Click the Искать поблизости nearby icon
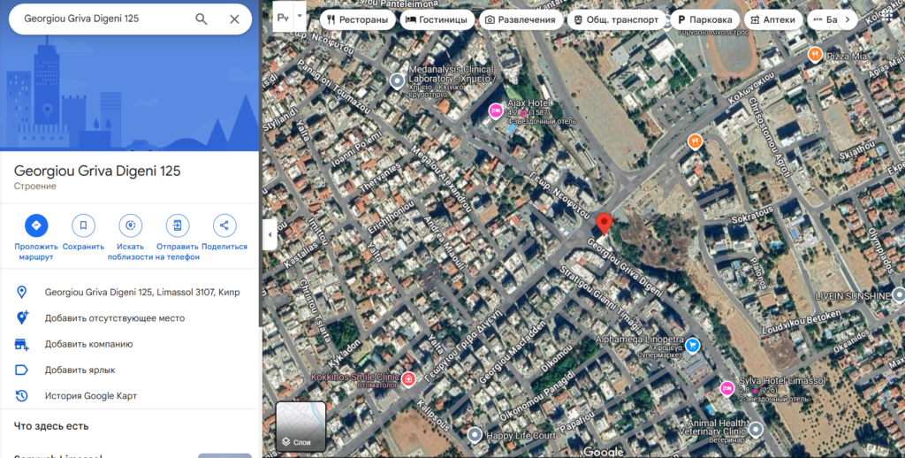Image resolution: width=905 pixels, height=458 pixels. click(131, 225)
